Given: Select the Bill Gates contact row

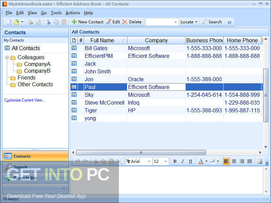Looking at the screenshot, I should pos(167,48).
